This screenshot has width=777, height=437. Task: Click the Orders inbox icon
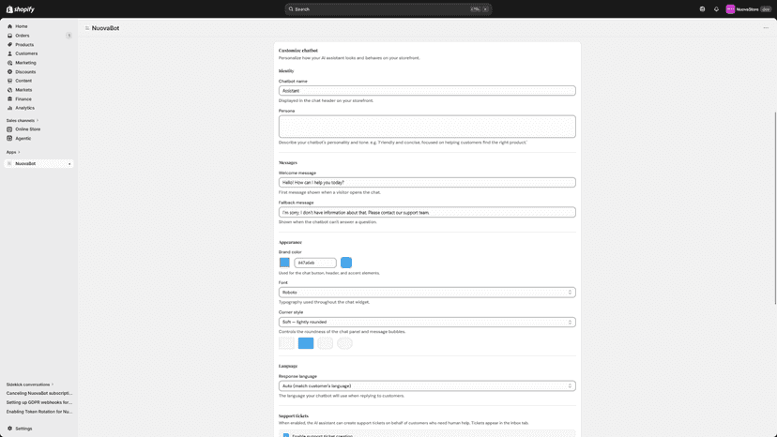[9, 36]
